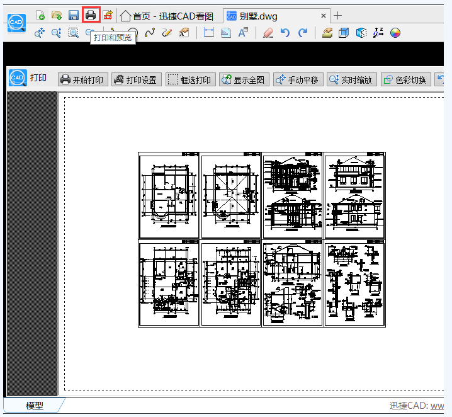
Task: Click the 框选打印 button
Action: click(189, 79)
